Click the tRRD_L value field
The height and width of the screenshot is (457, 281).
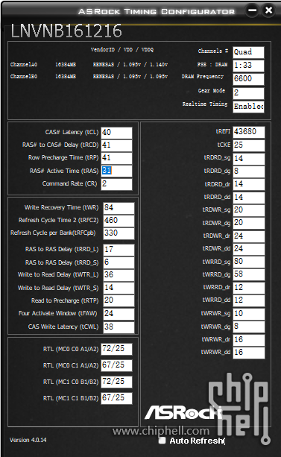119,250
